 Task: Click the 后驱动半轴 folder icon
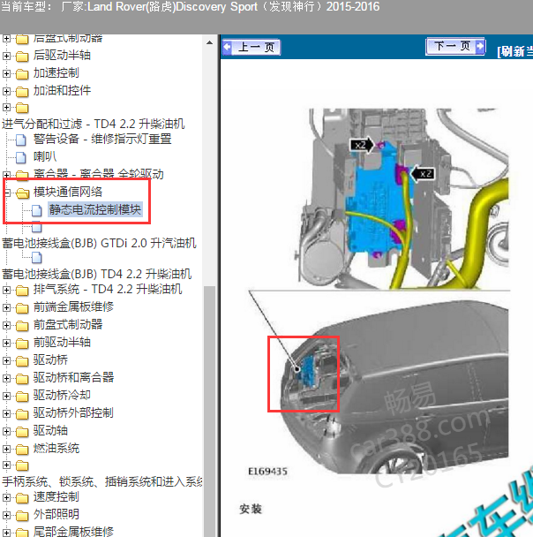pyautogui.click(x=22, y=56)
